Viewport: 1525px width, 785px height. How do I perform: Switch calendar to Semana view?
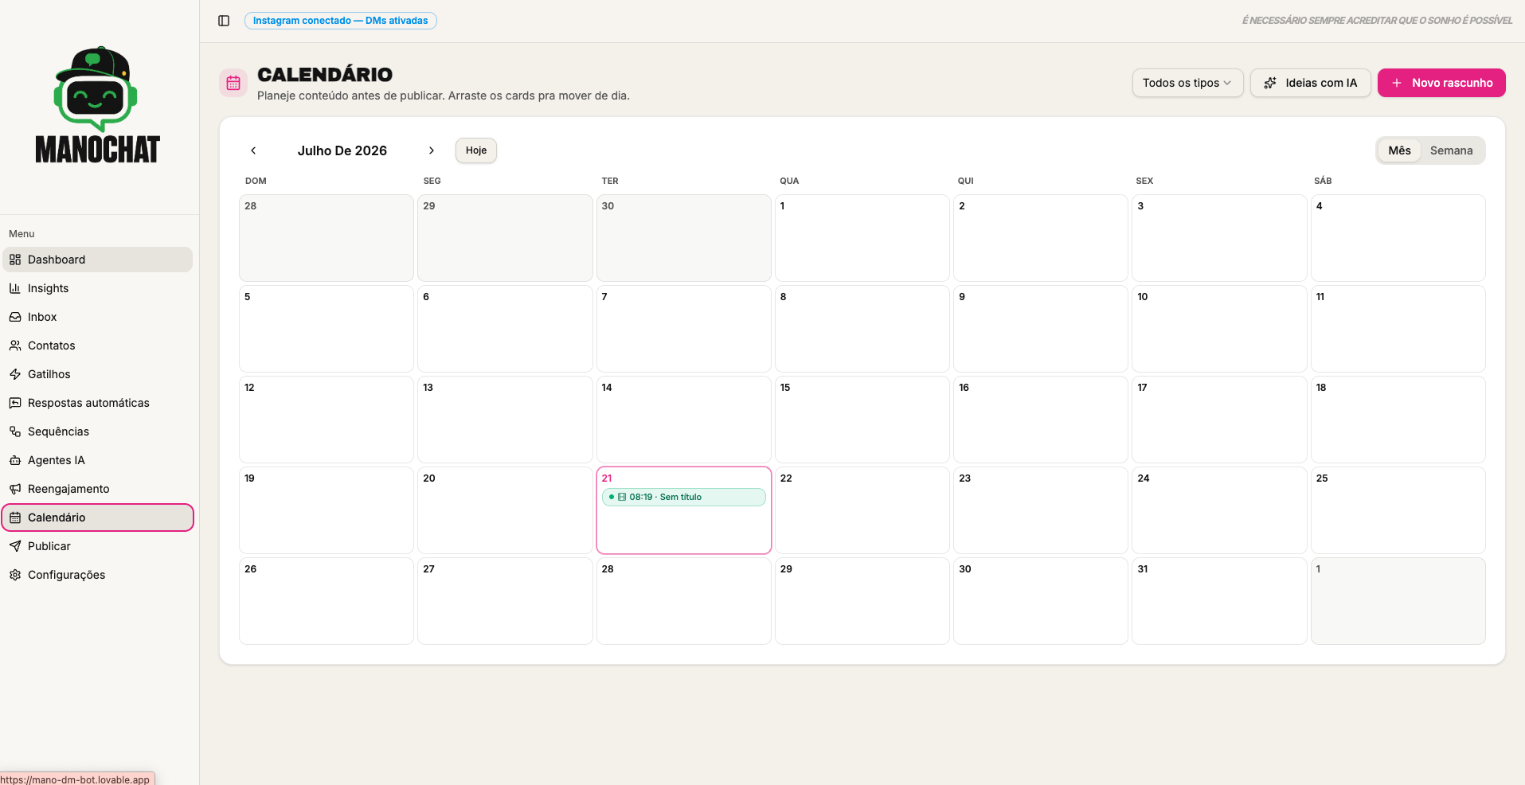point(1451,150)
